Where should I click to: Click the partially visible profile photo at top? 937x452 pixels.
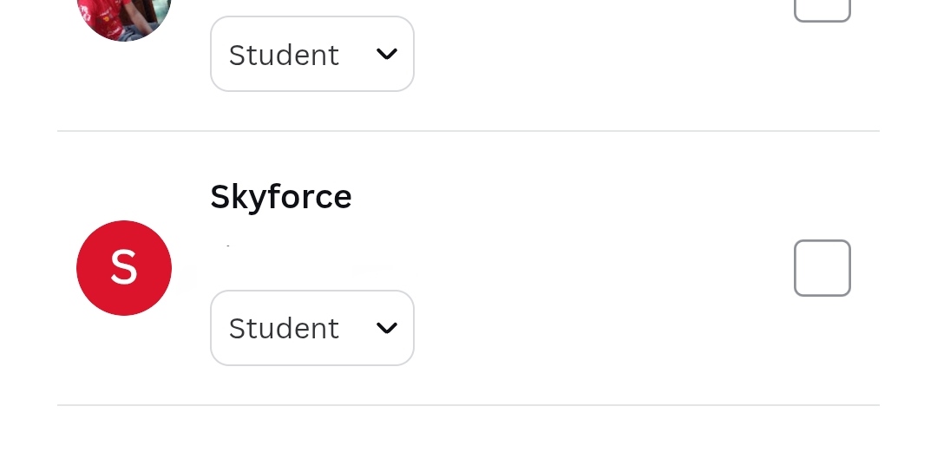124,17
